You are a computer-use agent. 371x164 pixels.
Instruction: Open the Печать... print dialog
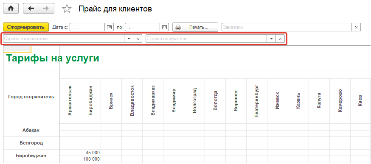pos(195,27)
